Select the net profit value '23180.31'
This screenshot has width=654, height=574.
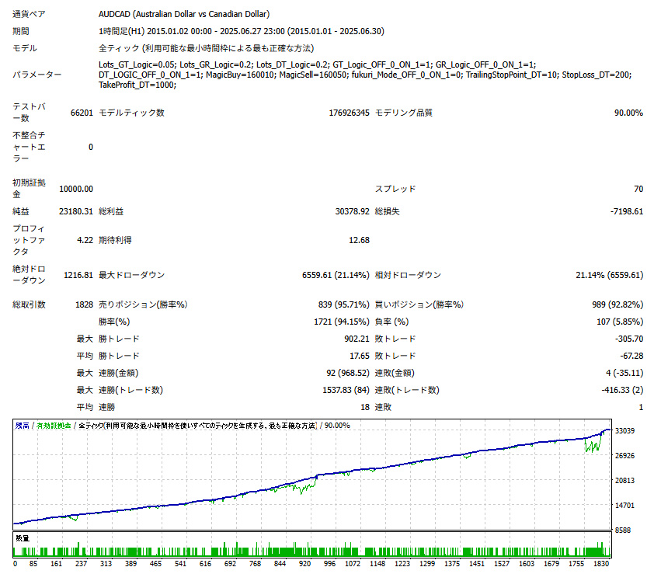[x=76, y=211]
